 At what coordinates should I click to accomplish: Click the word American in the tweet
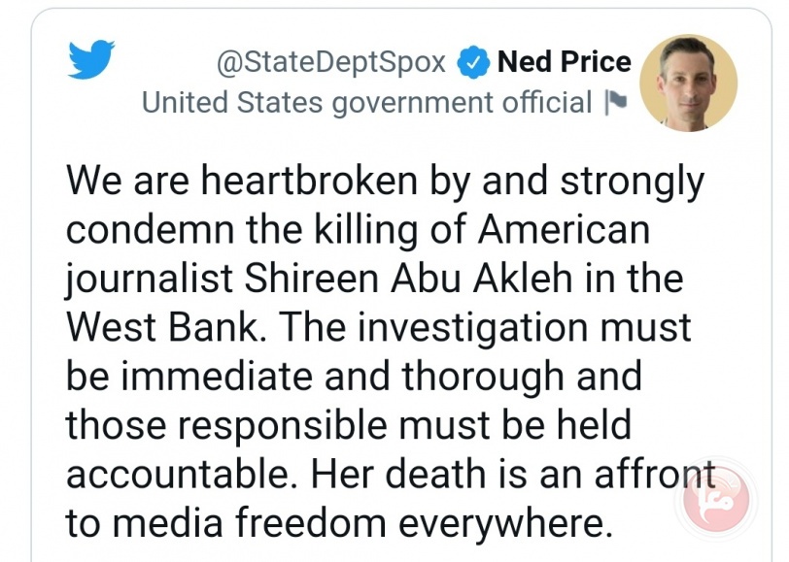tap(565, 229)
